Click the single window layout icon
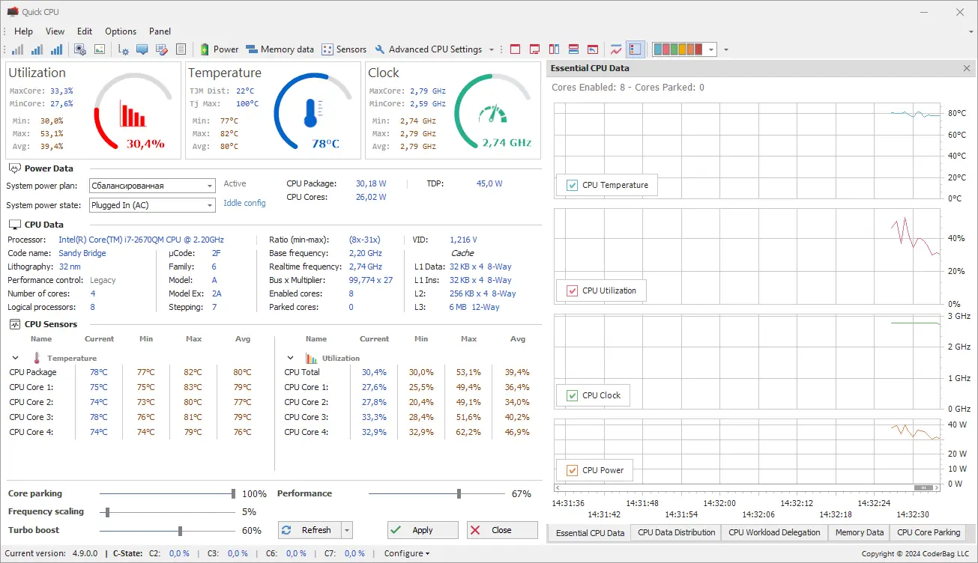The width and height of the screenshot is (978, 563). click(x=515, y=49)
